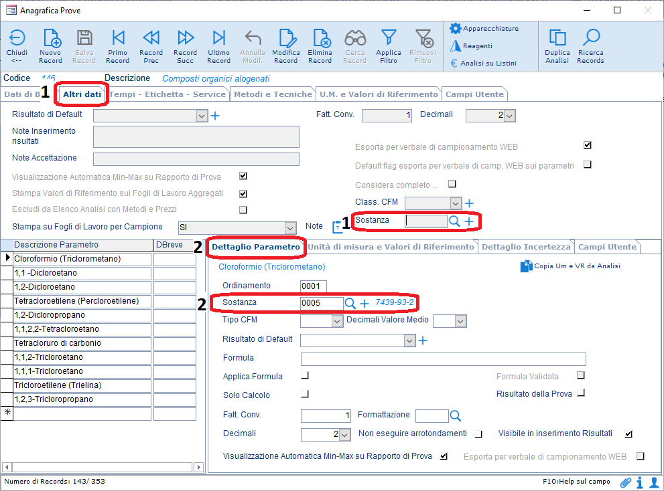664x491 pixels.
Task: Select Tetracloruro di carbonio row
Action: click(x=82, y=343)
